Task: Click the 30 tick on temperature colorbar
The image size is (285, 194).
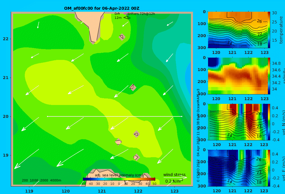Action: (274, 13)
